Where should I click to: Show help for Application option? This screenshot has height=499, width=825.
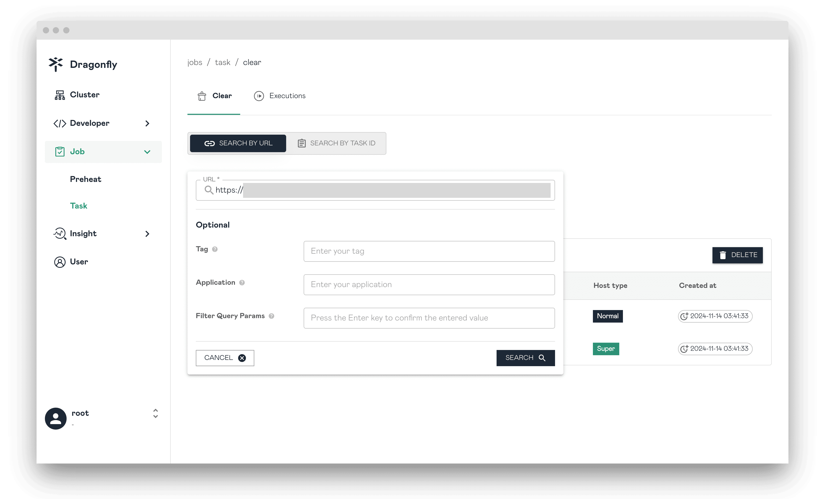[x=242, y=283]
